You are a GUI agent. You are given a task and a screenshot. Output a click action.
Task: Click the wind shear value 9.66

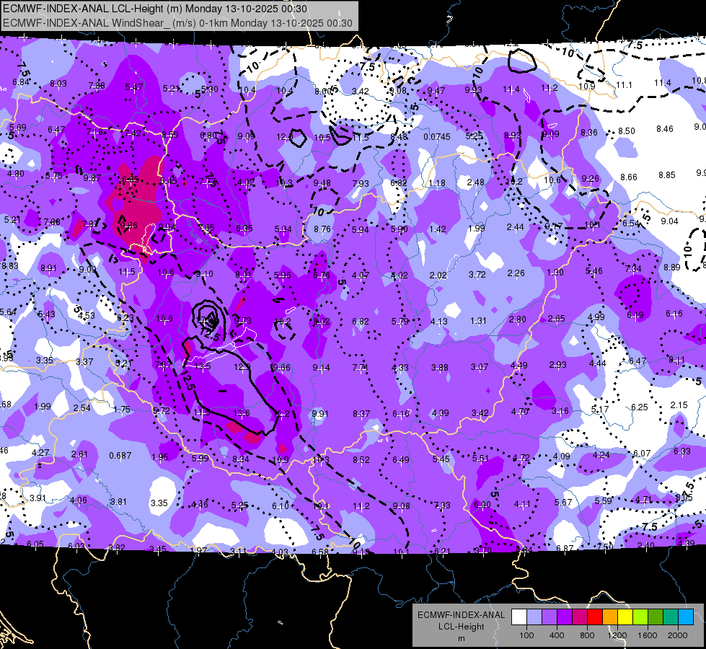click(282, 368)
